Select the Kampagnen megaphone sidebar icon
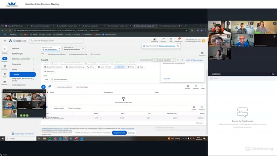 5,58
